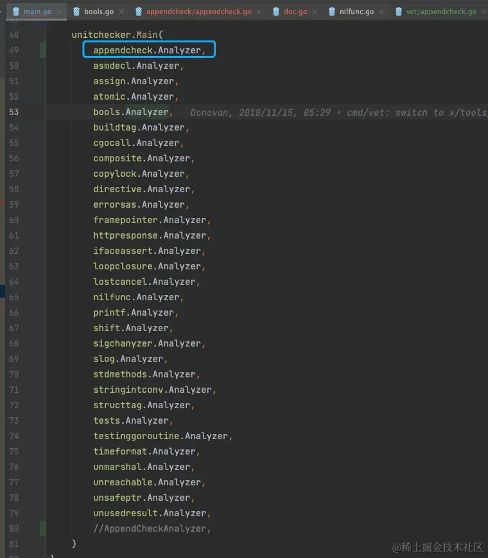This screenshot has height=558, width=488.
Task: Click structtag.Analyzer line
Action: pyautogui.click(x=144, y=405)
